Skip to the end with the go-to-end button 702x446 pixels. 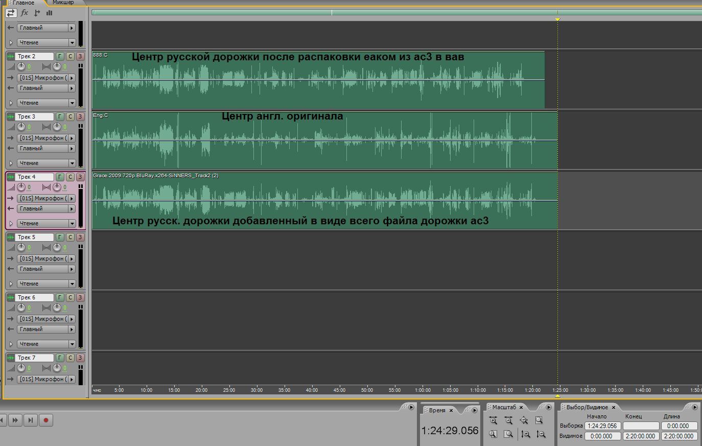(31, 420)
